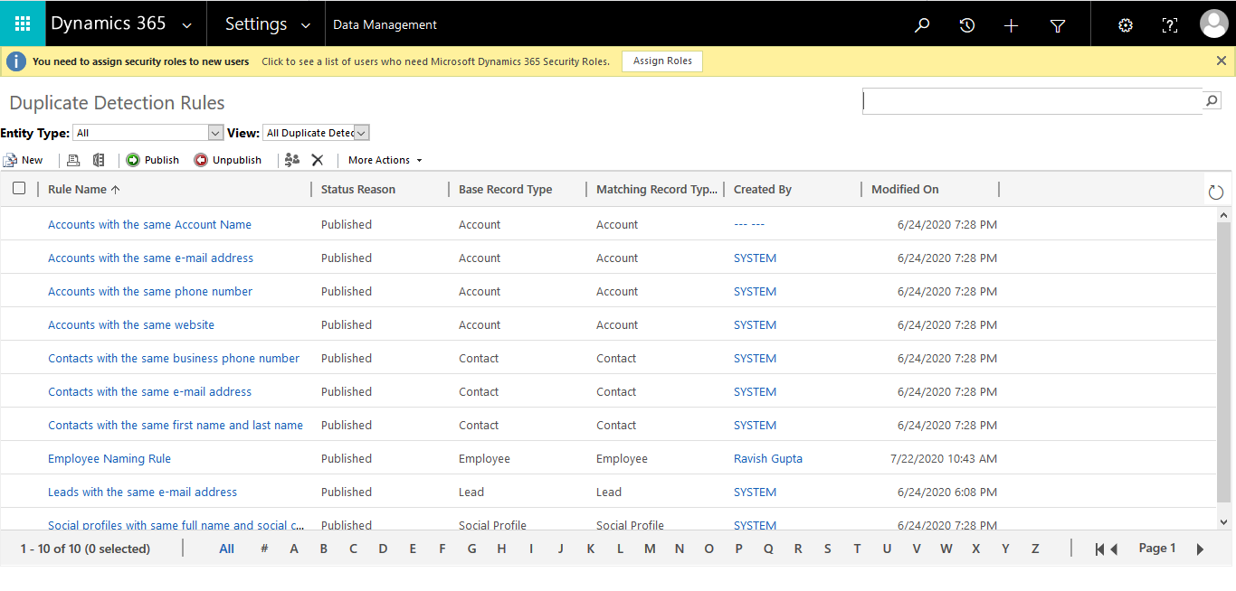This screenshot has width=1236, height=591.
Task: Filter rules by letter A
Action: point(294,549)
